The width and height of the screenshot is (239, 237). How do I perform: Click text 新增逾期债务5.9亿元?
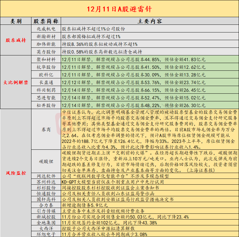(85, 205)
